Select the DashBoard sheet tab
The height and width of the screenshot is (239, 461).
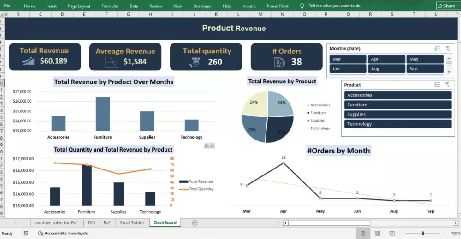coord(165,222)
